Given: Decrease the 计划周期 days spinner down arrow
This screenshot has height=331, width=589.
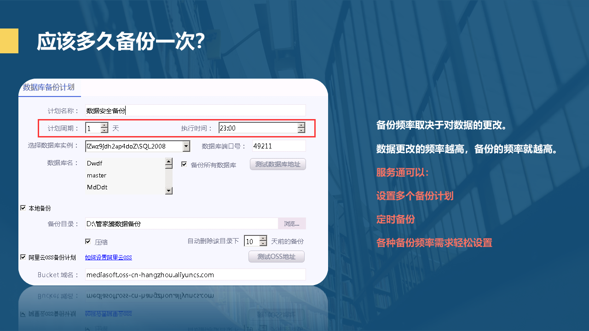Looking at the screenshot, I should tap(104, 131).
